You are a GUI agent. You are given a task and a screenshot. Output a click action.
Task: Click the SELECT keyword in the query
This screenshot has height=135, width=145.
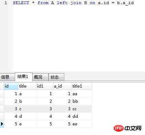tap(21, 3)
